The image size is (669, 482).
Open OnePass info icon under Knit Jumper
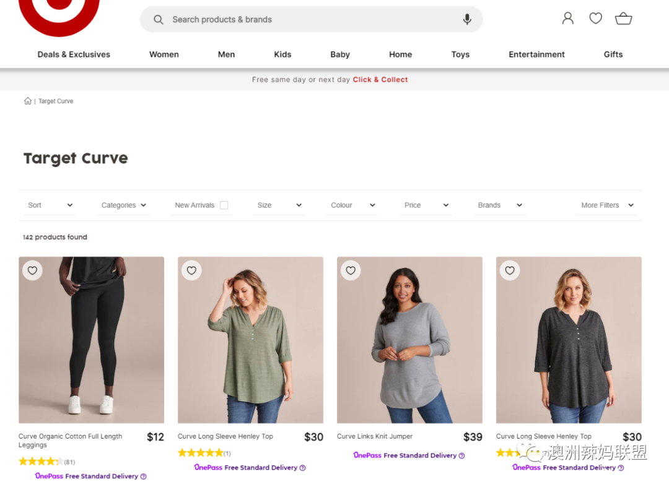[x=461, y=455]
